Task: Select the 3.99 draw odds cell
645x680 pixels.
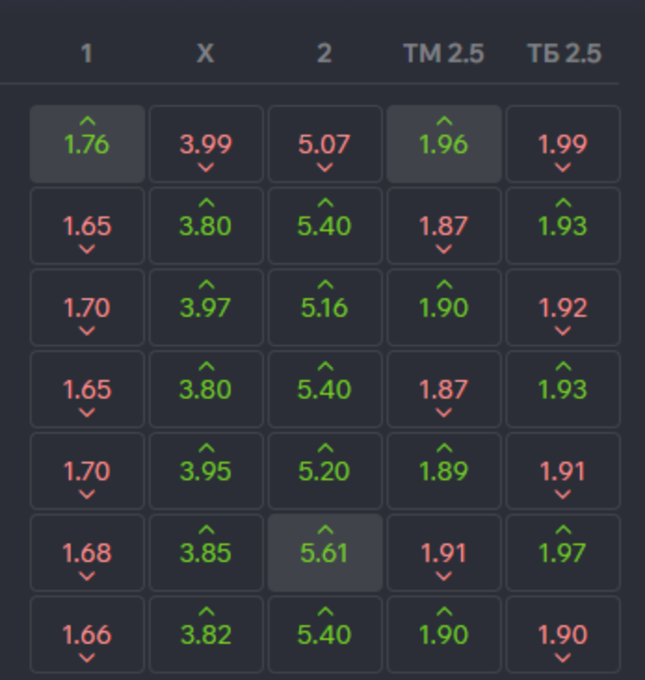Action: coord(206,144)
